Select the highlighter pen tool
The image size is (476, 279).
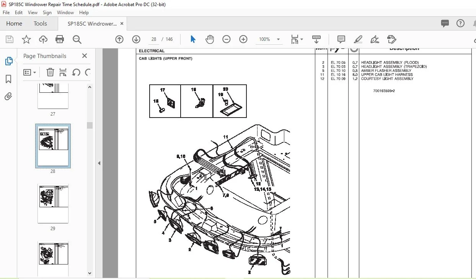point(358,39)
